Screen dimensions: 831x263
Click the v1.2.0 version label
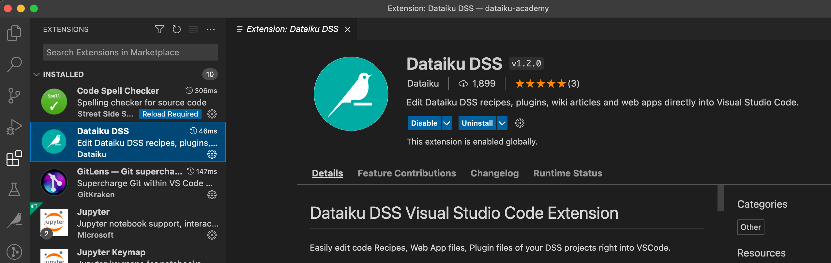[526, 63]
